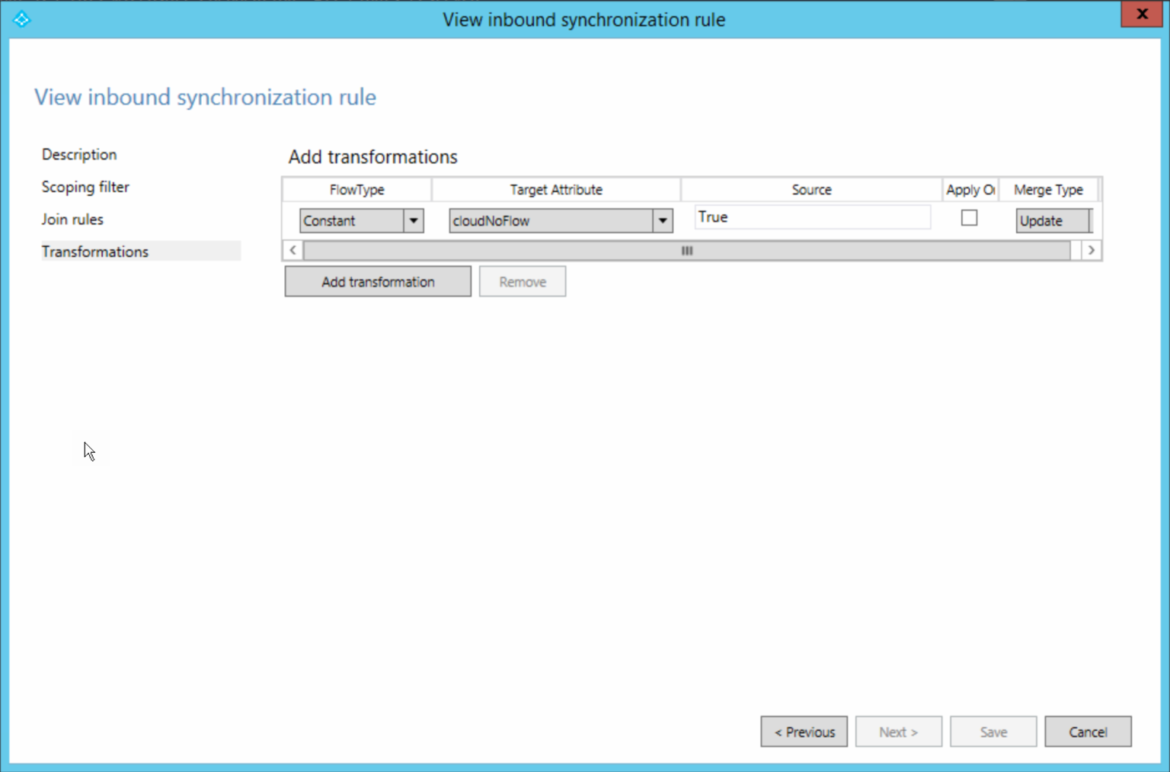Click the Save button
Image resolution: width=1170 pixels, height=772 pixels.
click(993, 731)
